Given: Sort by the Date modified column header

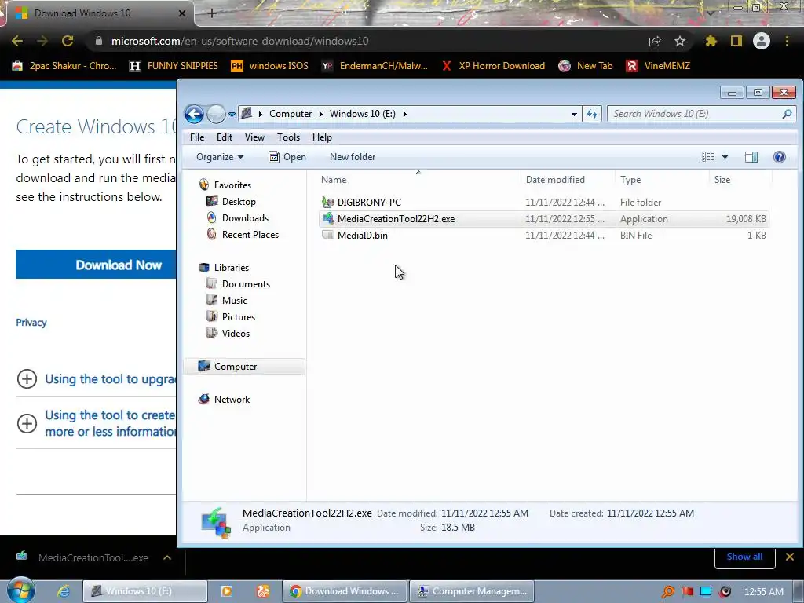Looking at the screenshot, I should [568, 180].
